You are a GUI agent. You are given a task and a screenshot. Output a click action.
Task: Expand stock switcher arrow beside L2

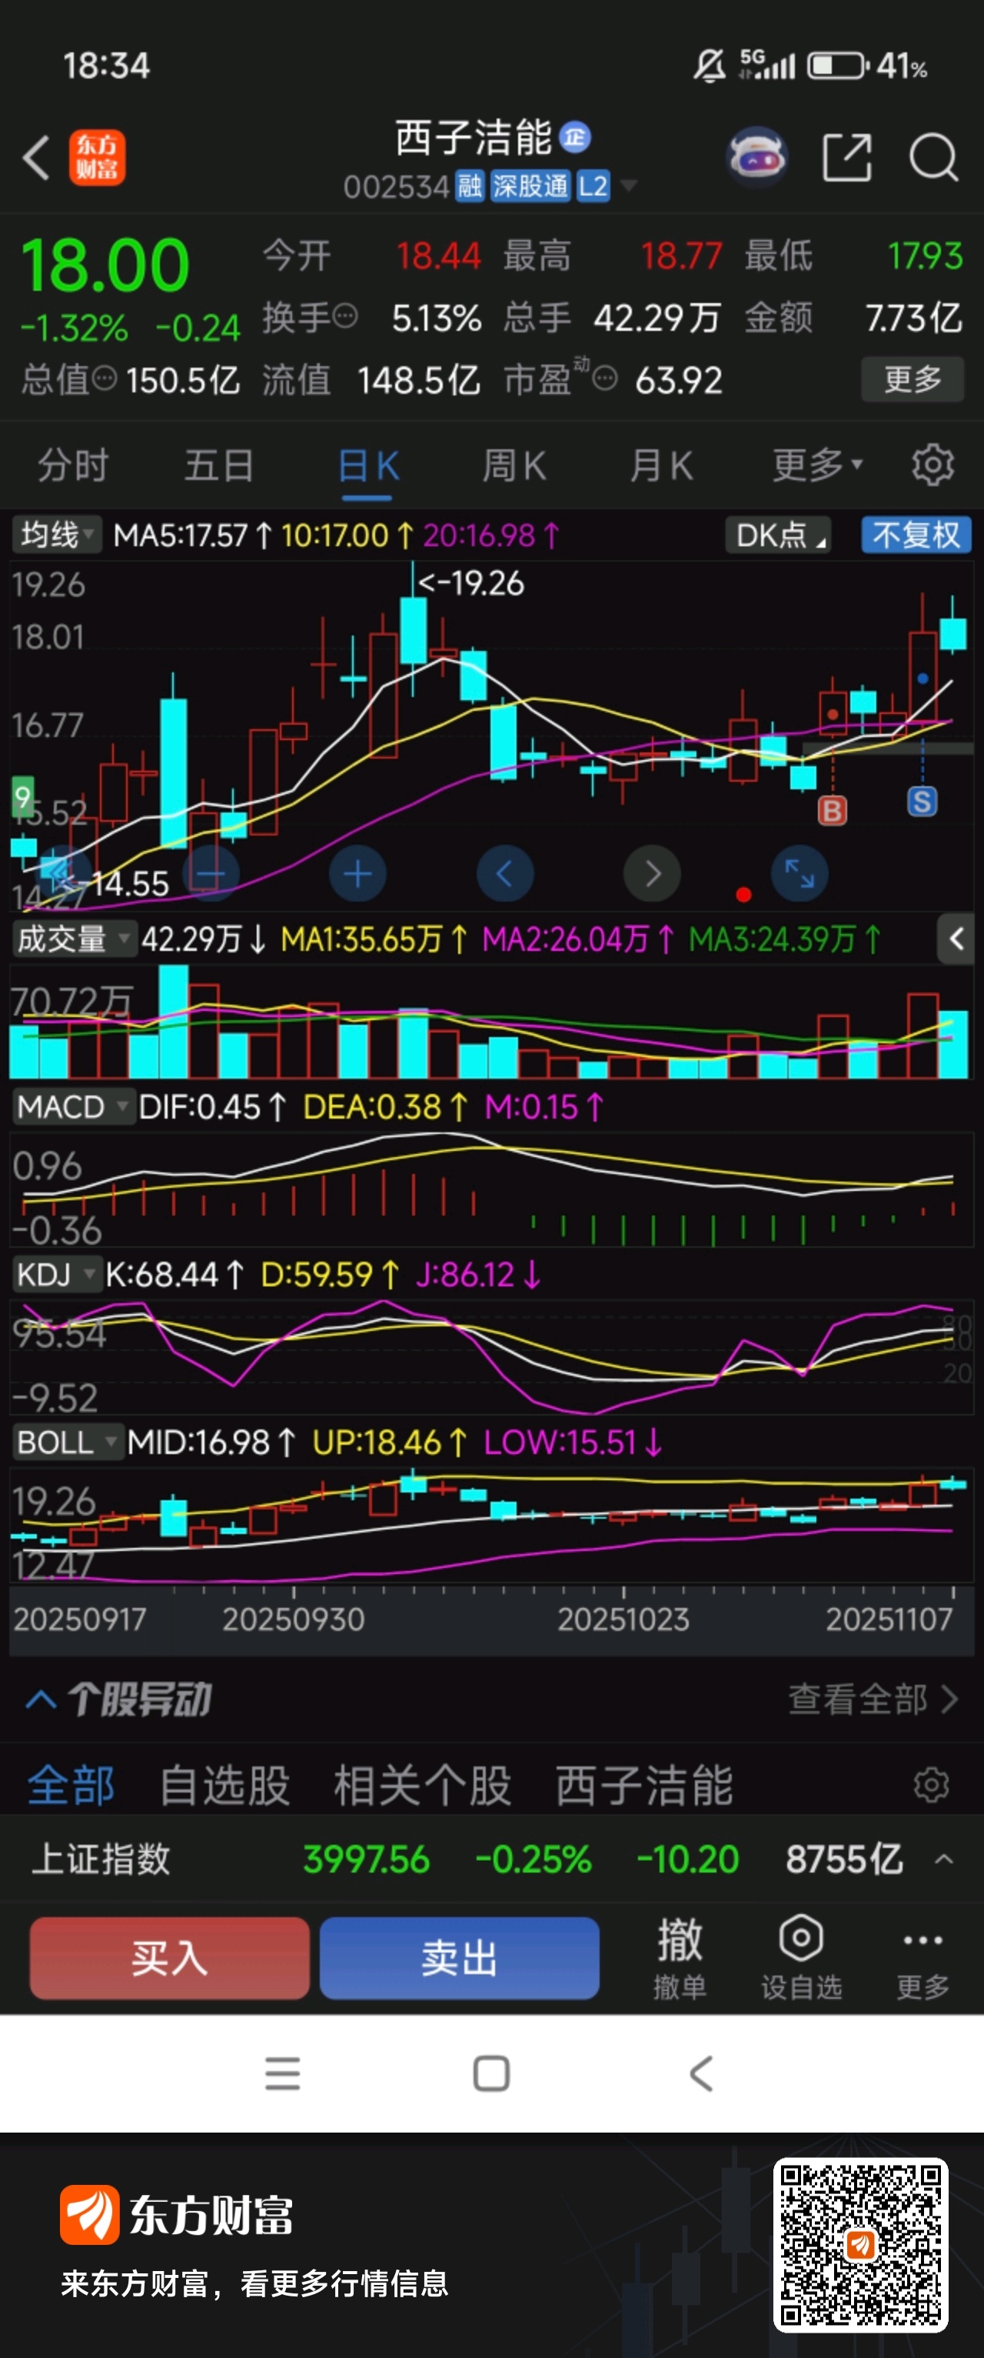tap(629, 186)
